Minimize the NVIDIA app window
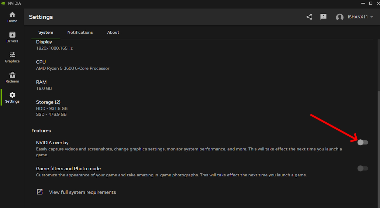Image resolution: width=380 pixels, height=208 pixels. coord(363,3)
